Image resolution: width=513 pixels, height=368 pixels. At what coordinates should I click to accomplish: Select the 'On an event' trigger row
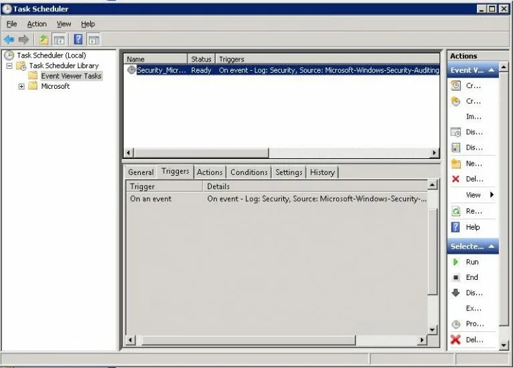pyautogui.click(x=277, y=199)
